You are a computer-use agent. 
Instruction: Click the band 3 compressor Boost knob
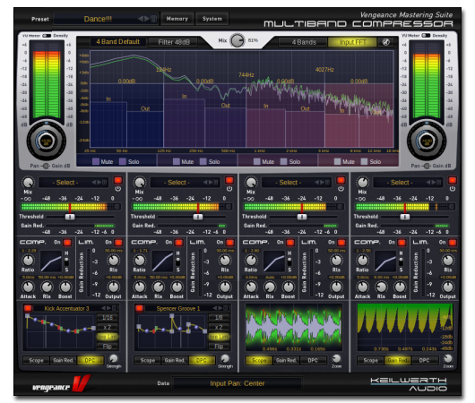coord(288,287)
